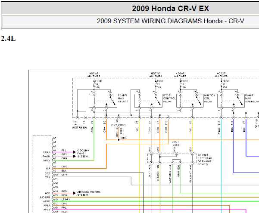Click the 'BLK/WHT A16' wire label

[x=190, y=174]
